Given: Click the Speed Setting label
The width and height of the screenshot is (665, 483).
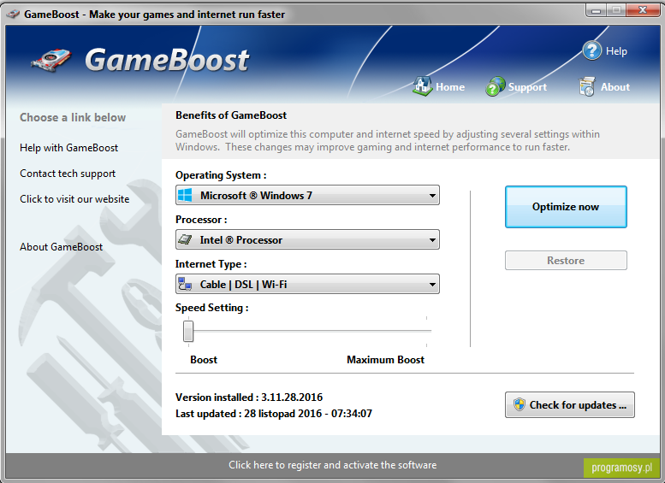Looking at the screenshot, I should tap(211, 308).
